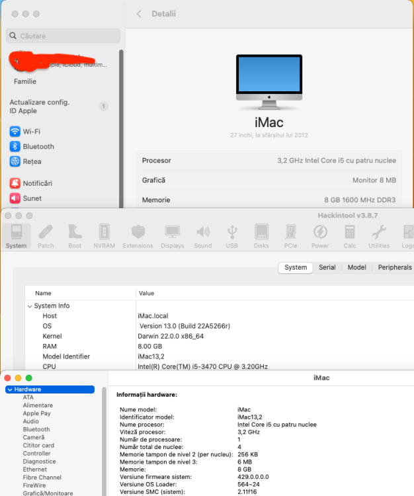
Task: Open the Power section in Hackintool
Action: pos(320,236)
